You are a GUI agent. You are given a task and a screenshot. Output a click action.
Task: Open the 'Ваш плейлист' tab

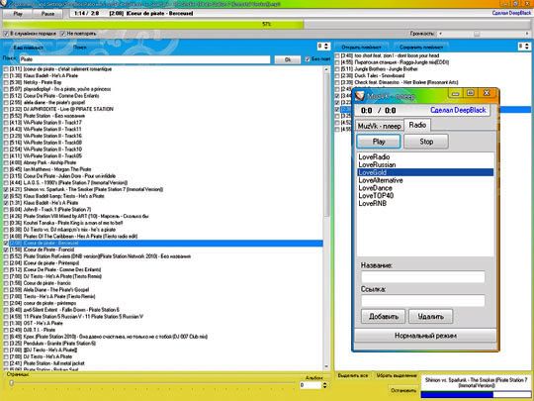(x=29, y=48)
